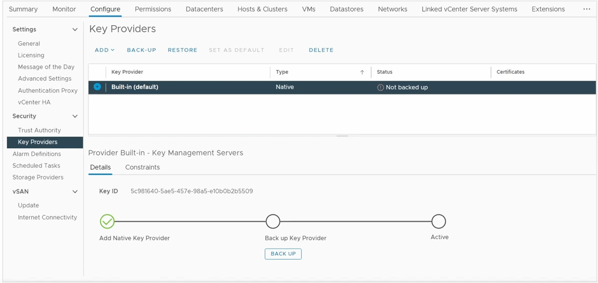Collapse the Security section chevron
This screenshot has width=598, height=283.
click(x=75, y=116)
